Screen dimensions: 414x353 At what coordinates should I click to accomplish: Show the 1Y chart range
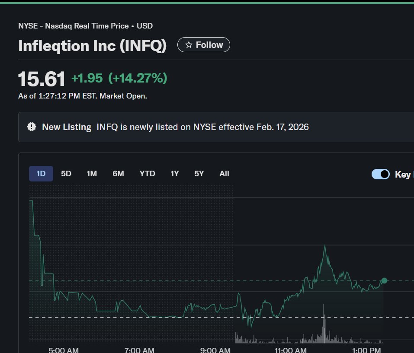pos(174,173)
